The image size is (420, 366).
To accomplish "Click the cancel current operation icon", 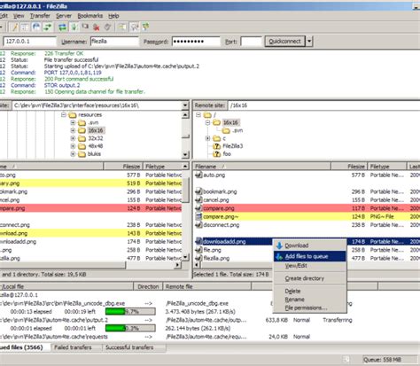I will point(85,27).
